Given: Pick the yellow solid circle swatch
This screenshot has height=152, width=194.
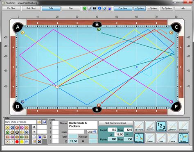Looking at the screenshot, I should [x=22, y=142].
